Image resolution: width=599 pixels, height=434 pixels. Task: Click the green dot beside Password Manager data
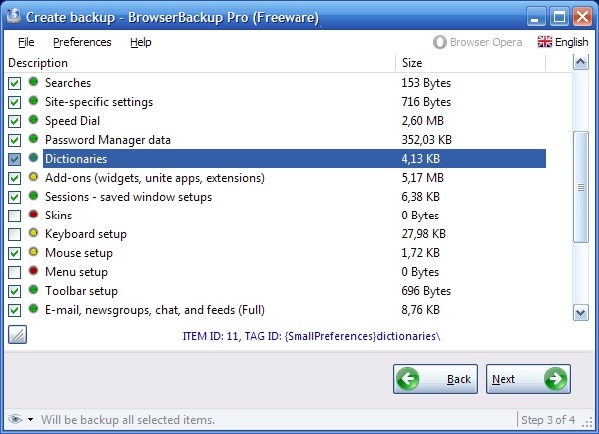pyautogui.click(x=34, y=138)
